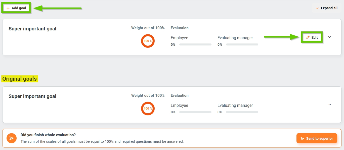Click the plus icon in Add goal
This screenshot has height=150, width=344.
8,8
